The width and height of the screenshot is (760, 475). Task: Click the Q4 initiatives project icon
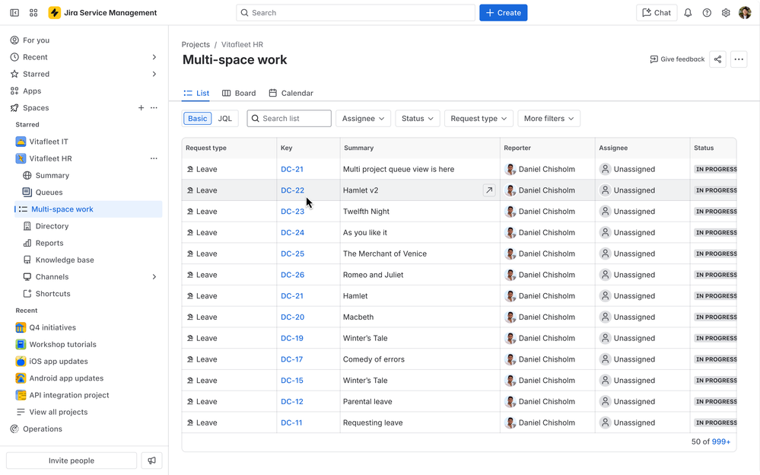21,327
